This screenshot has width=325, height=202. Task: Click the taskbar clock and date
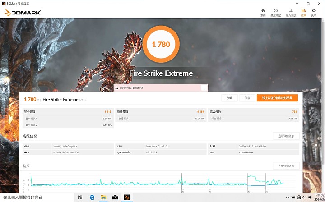pos(320,197)
